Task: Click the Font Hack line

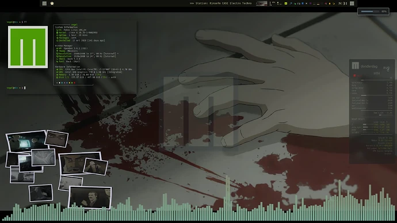Action: (68, 61)
